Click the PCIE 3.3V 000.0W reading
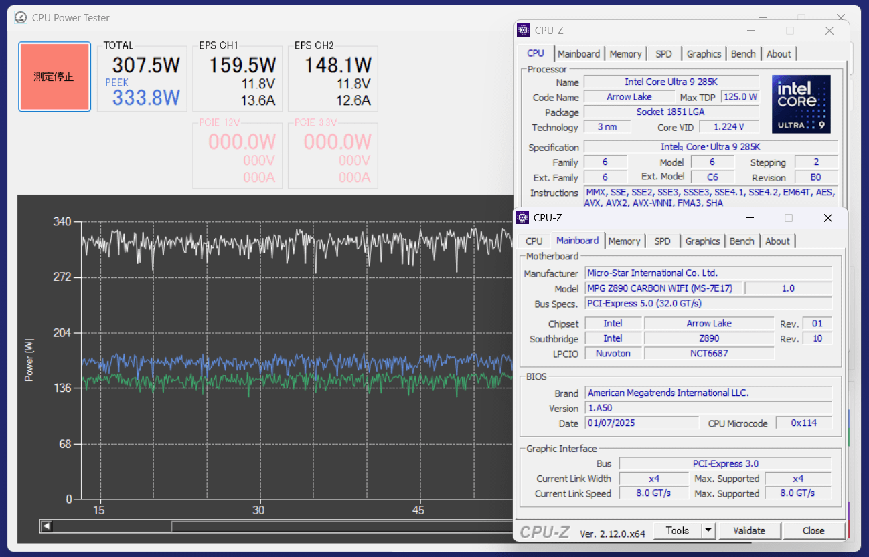This screenshot has width=869, height=557. tap(337, 142)
